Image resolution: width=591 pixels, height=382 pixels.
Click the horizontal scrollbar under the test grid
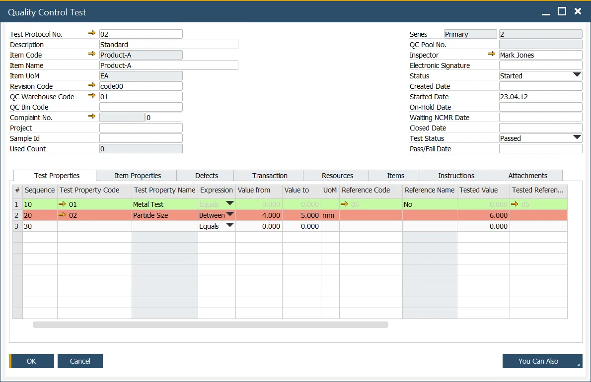click(211, 325)
